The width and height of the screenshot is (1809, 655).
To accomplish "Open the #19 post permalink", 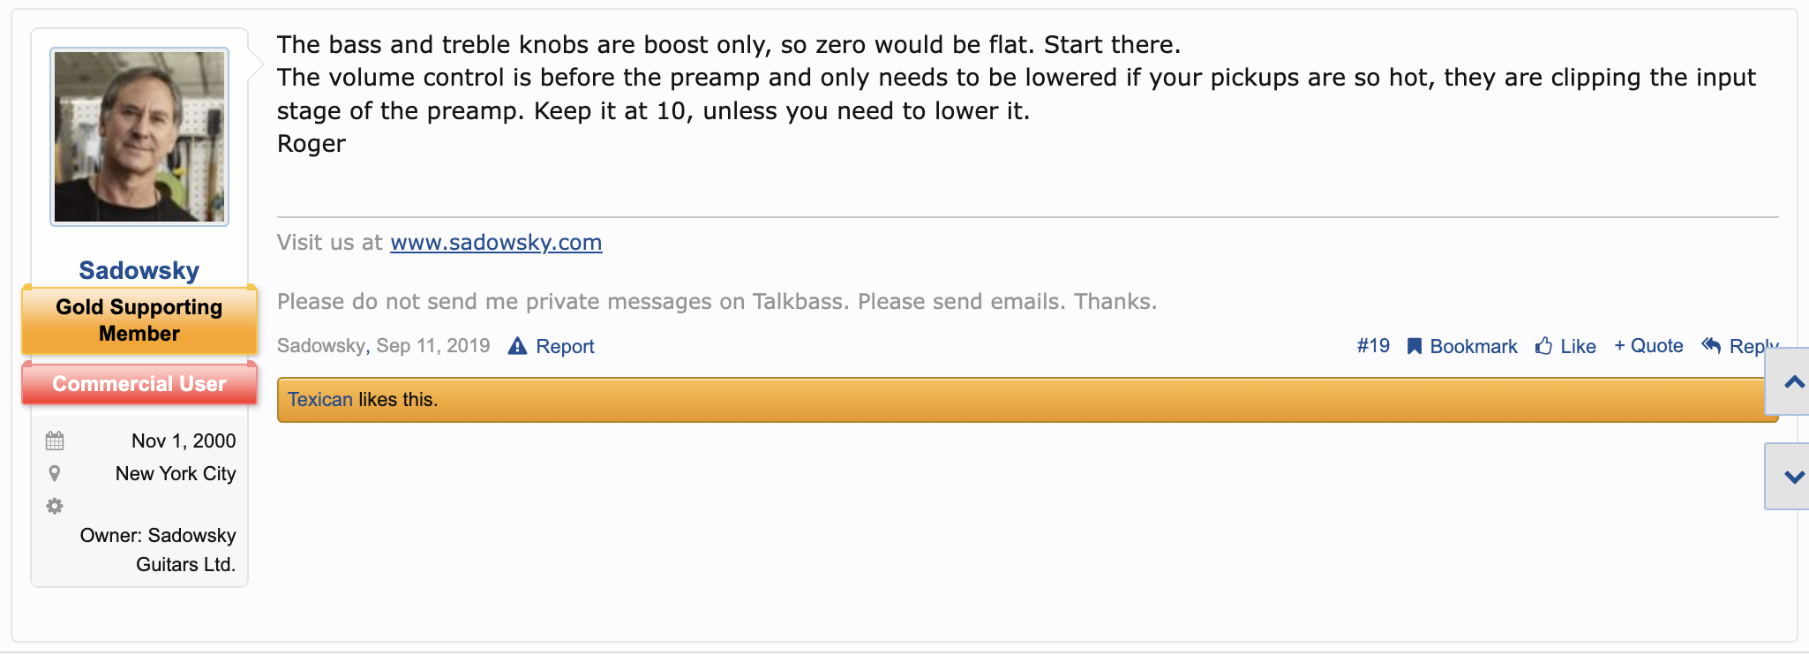I will tap(1373, 346).
